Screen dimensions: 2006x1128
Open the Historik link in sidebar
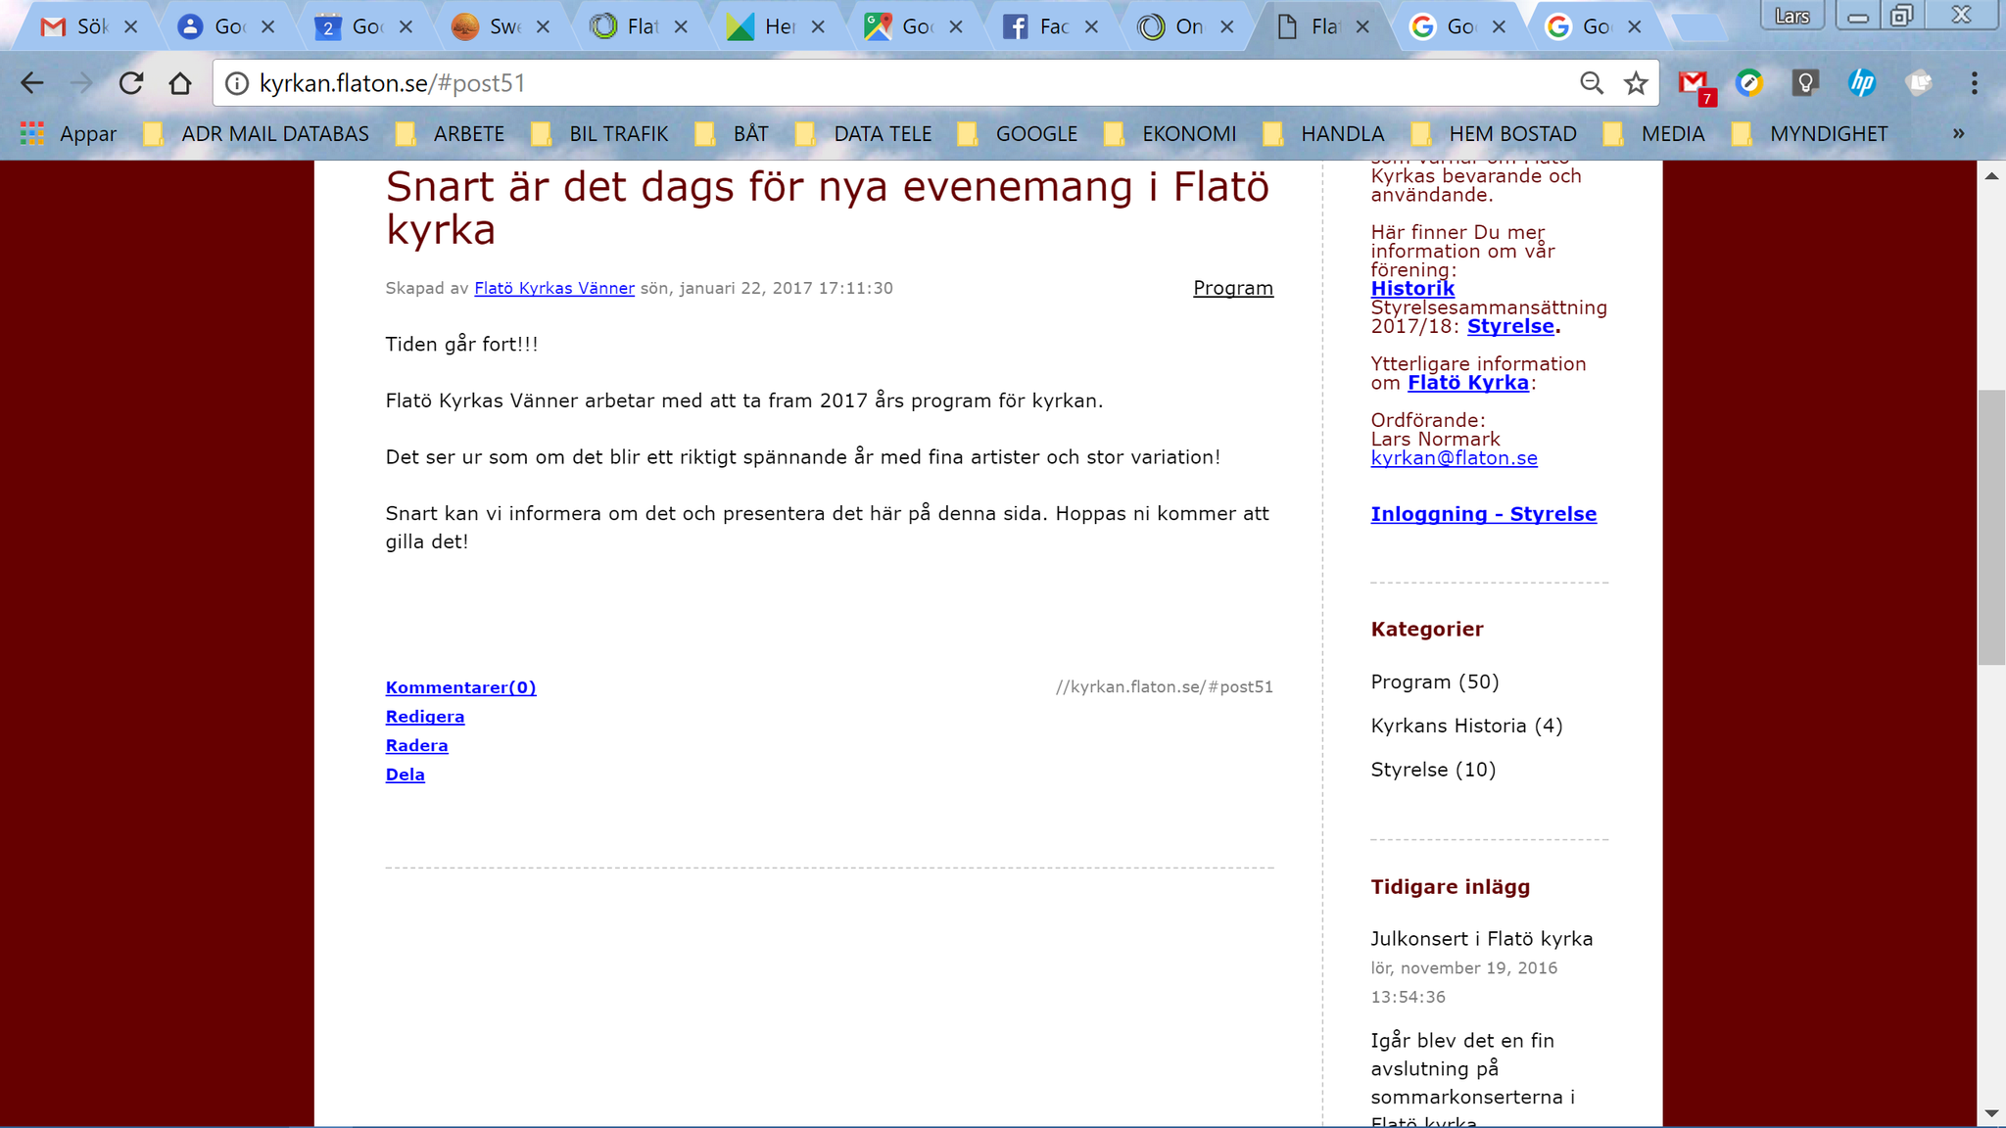tap(1412, 289)
